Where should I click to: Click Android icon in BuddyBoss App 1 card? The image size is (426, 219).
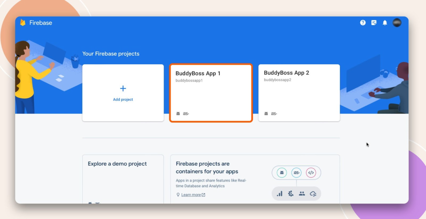coord(178,113)
